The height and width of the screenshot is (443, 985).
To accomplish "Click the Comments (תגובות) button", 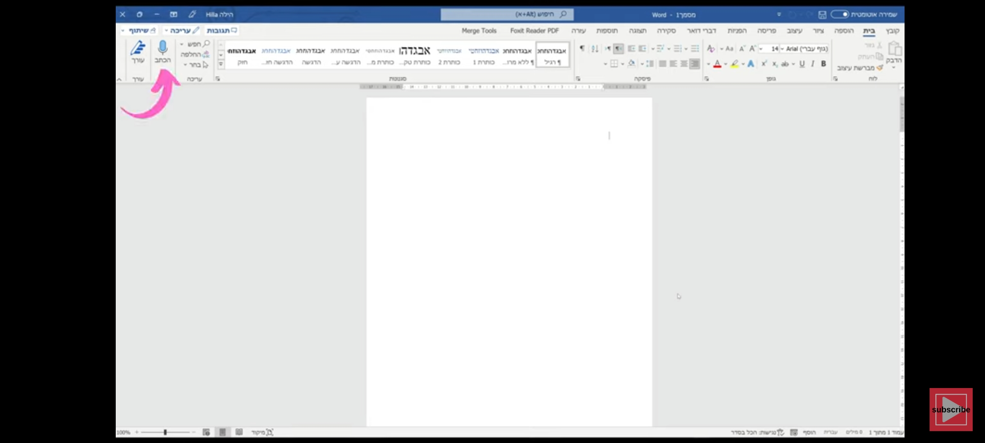I will click(x=222, y=30).
